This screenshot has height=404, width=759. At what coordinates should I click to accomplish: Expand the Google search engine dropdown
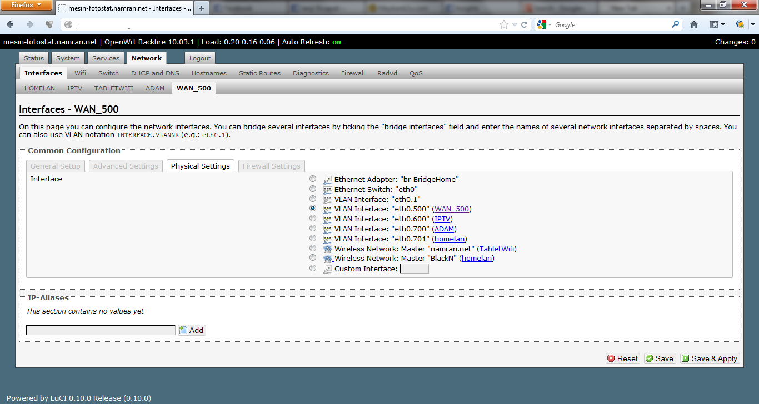tap(544, 24)
